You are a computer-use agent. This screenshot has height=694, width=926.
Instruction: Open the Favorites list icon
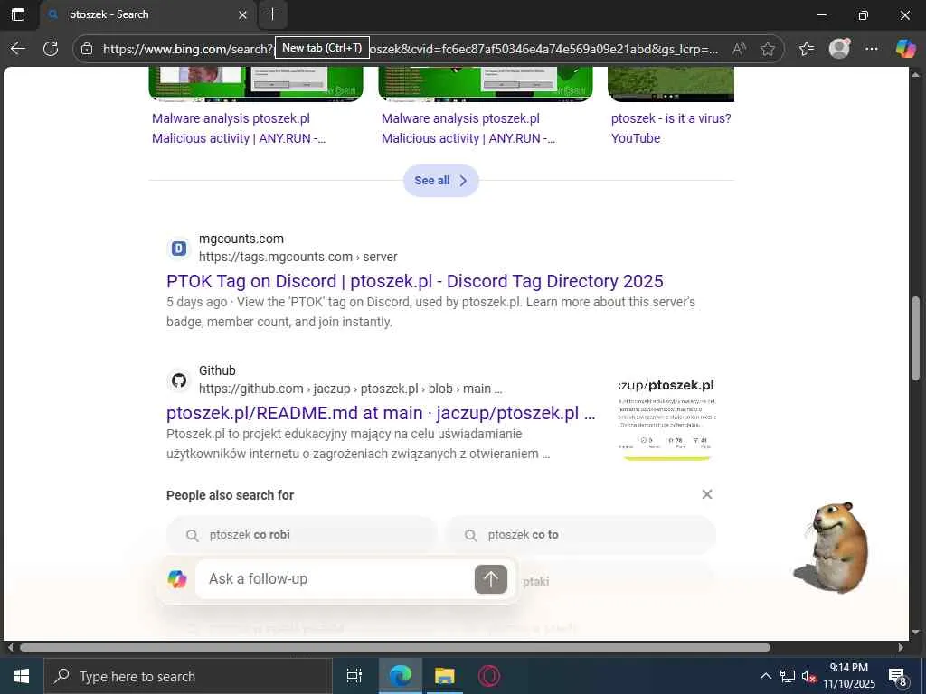pyautogui.click(x=806, y=49)
